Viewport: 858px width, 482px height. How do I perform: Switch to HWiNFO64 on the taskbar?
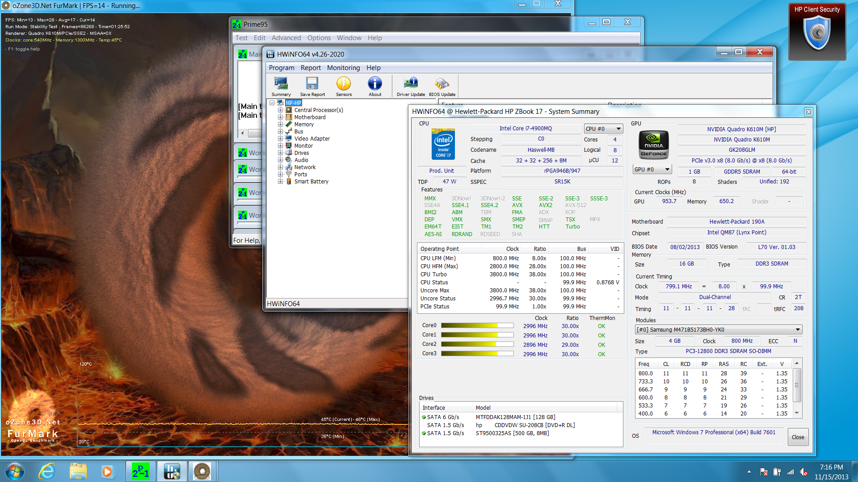(172, 471)
